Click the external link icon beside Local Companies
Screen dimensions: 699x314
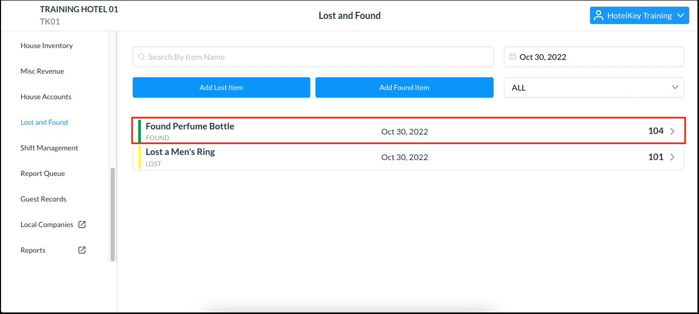click(81, 224)
